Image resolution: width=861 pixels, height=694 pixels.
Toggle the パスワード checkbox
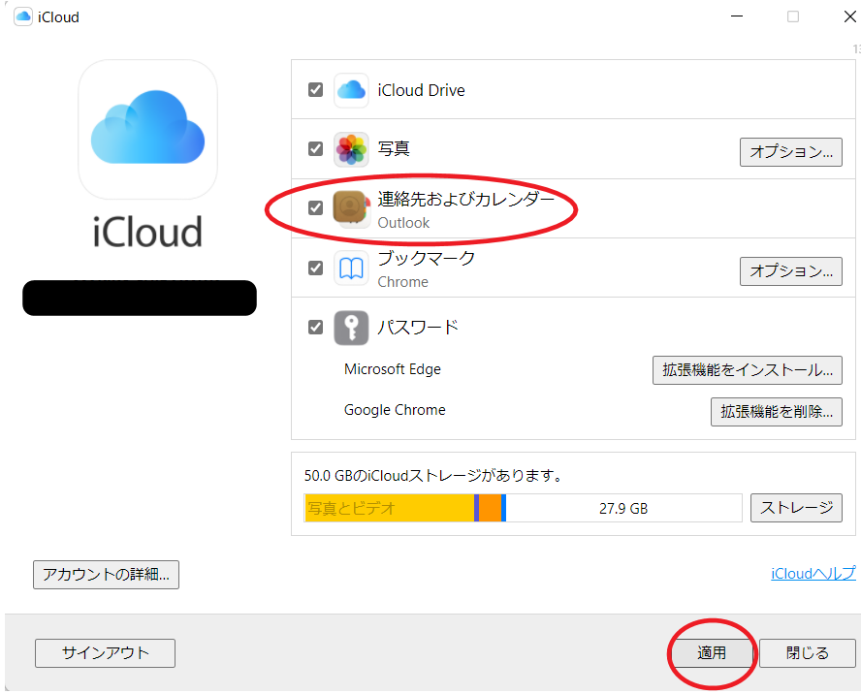(315, 328)
